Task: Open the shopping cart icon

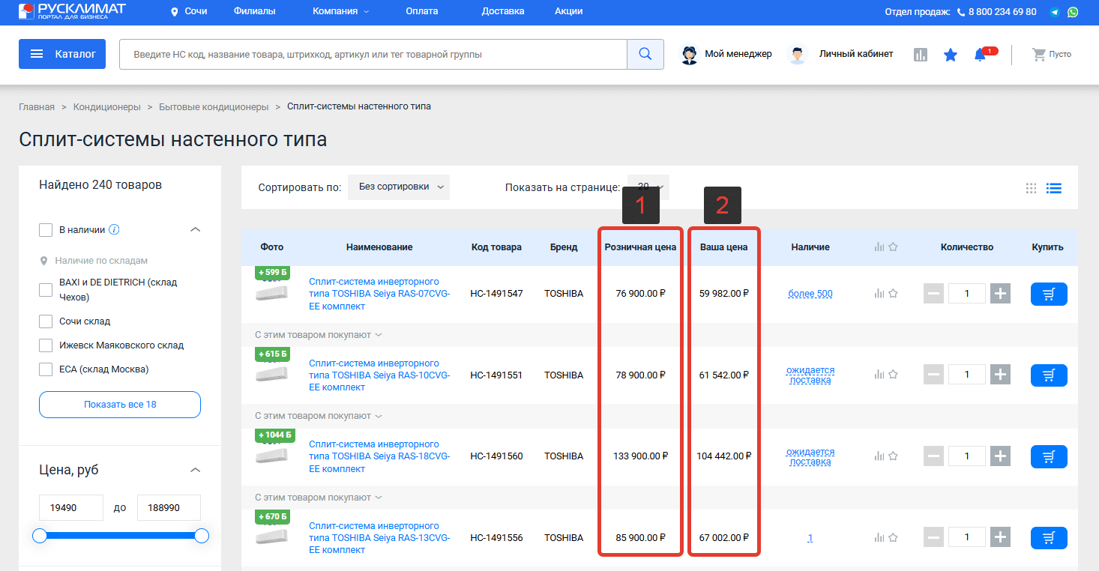Action: click(x=1039, y=54)
